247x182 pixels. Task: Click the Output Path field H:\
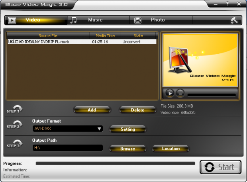coord(68,148)
